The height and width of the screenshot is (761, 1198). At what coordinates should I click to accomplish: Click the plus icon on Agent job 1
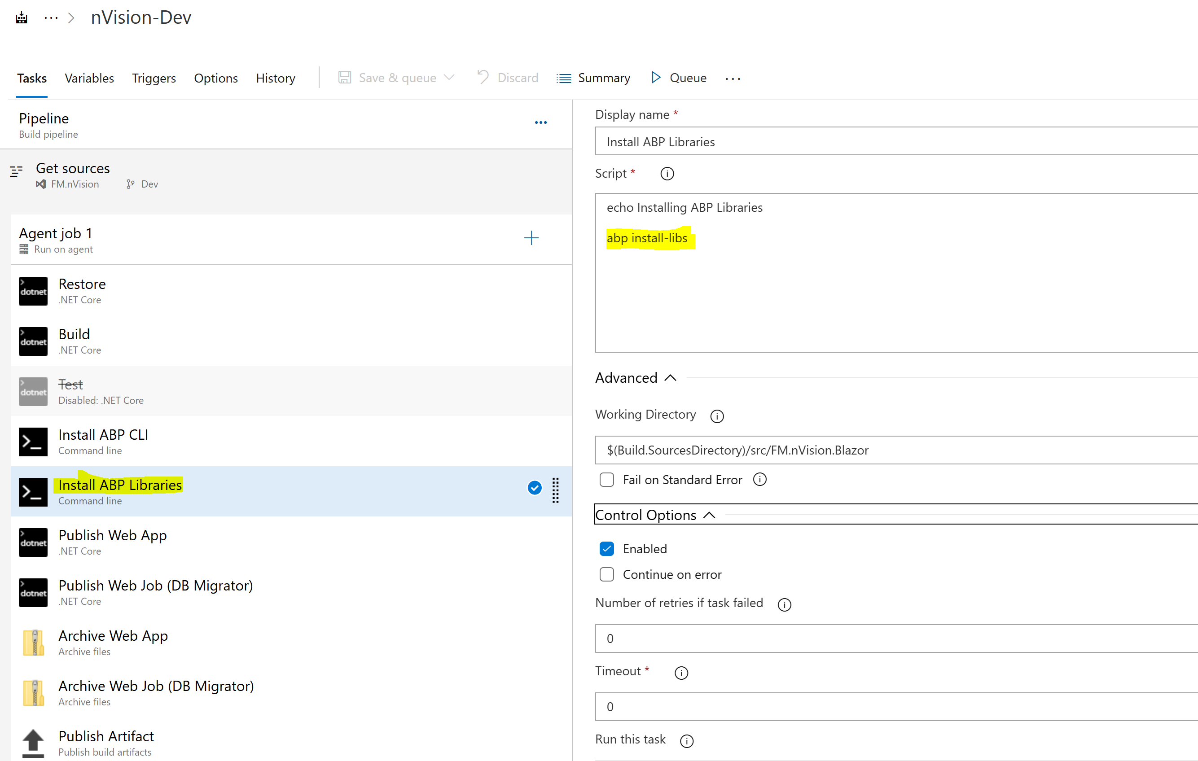(x=531, y=238)
